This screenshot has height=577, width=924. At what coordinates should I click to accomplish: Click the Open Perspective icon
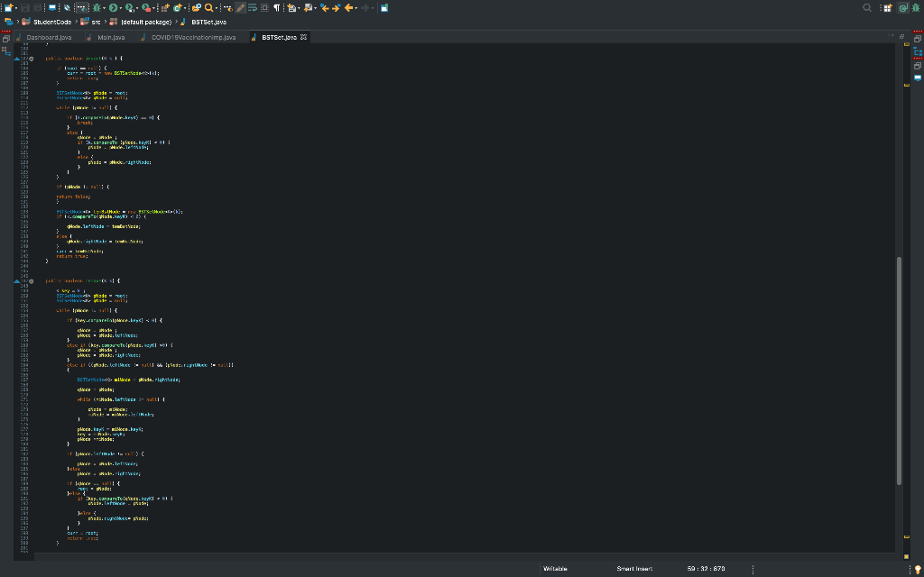point(887,7)
